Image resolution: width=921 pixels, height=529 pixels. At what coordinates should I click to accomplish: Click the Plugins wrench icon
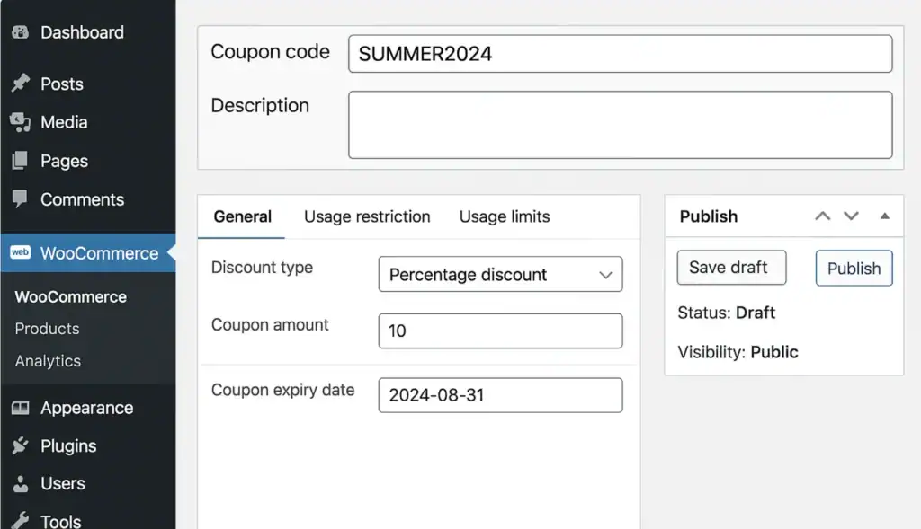(x=20, y=445)
